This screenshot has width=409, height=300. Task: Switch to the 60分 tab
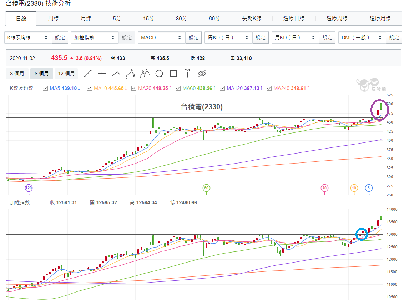click(214, 19)
